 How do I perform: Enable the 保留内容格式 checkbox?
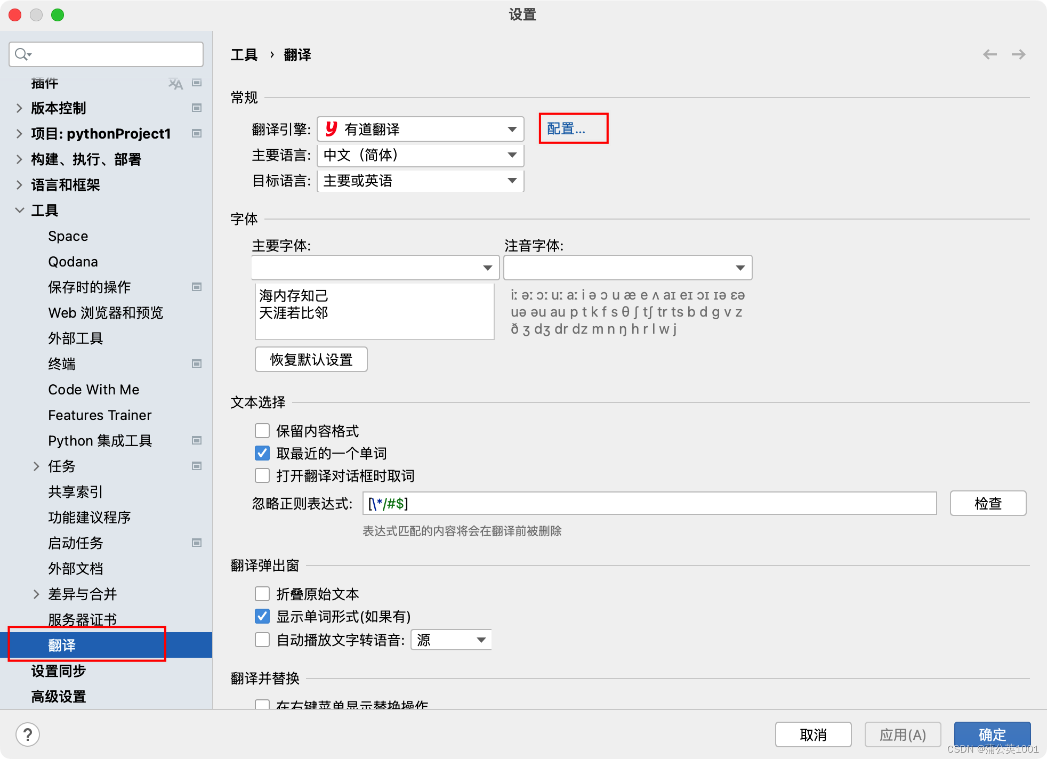pyautogui.click(x=262, y=431)
